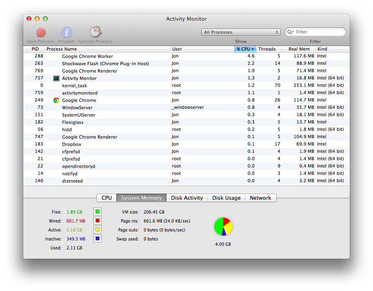The height and width of the screenshot is (291, 373).
Task: Click the blue Inactive memory color swatch
Action: pyautogui.click(x=98, y=238)
